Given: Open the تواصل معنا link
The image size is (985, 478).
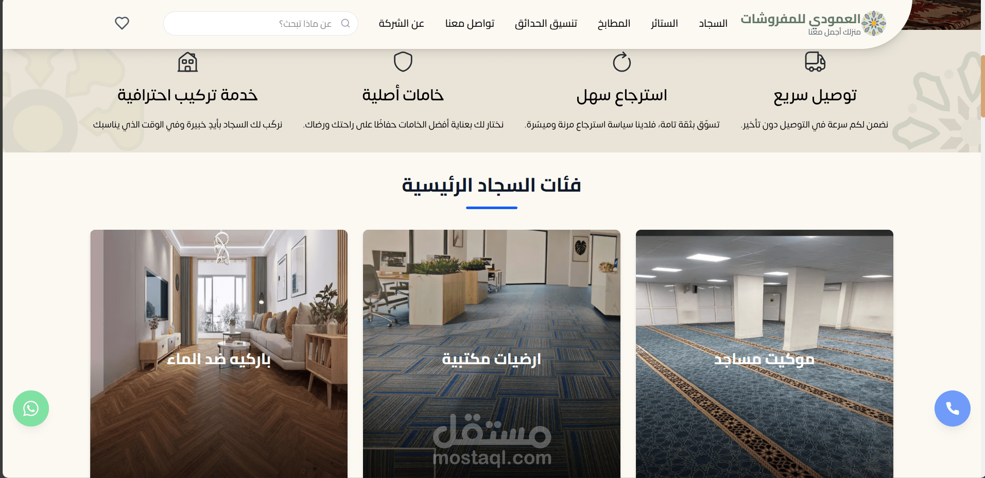Looking at the screenshot, I should point(470,23).
